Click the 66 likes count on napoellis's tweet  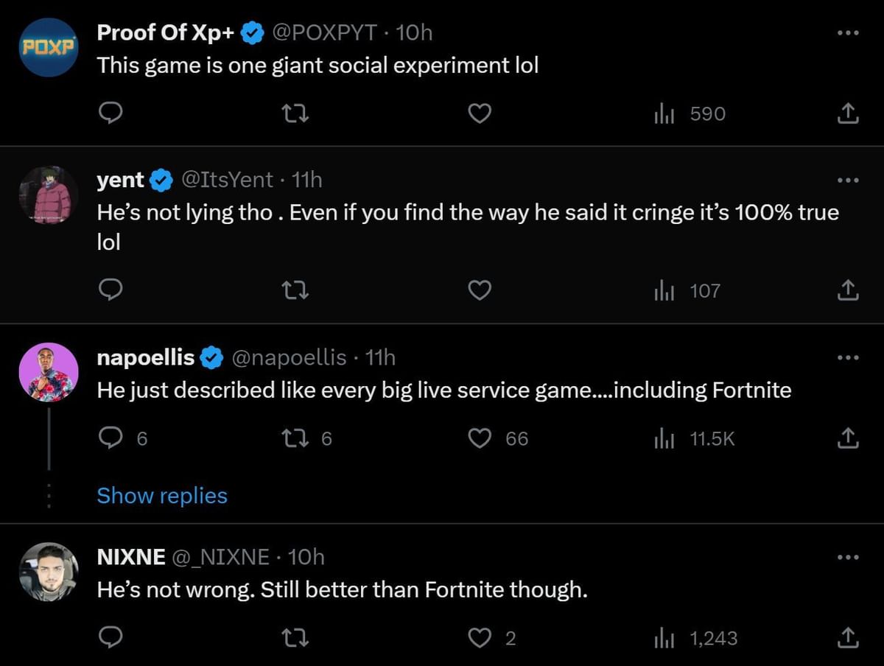coord(516,438)
